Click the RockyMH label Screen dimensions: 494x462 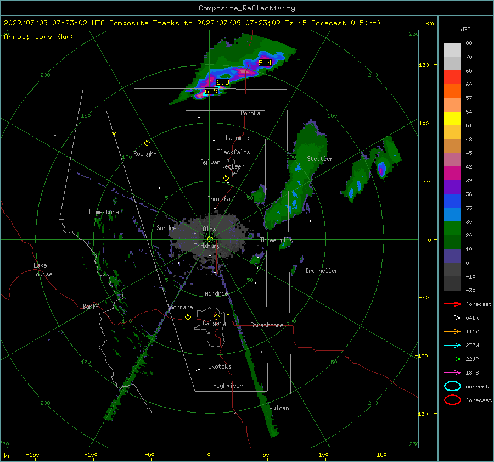tap(145, 154)
